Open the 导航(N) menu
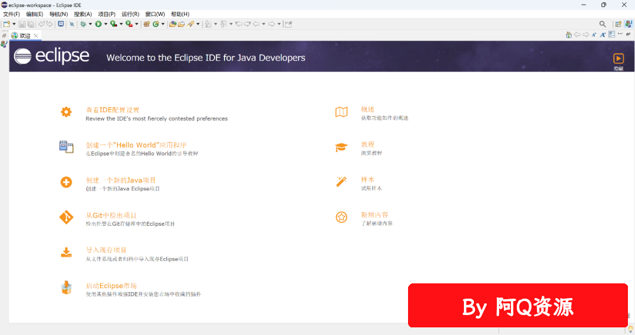 coord(58,14)
